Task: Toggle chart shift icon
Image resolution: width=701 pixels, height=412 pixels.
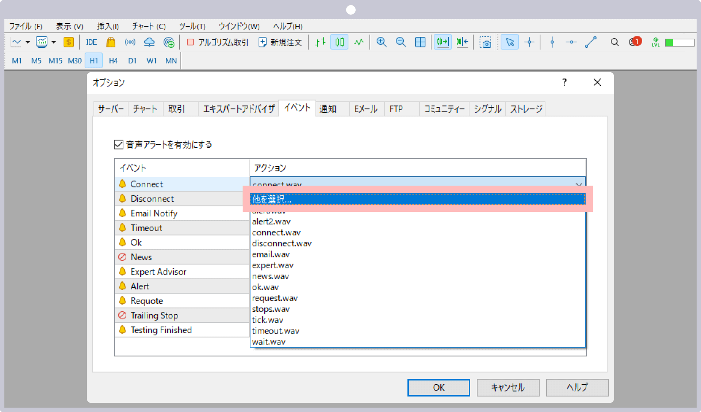Action: click(462, 42)
